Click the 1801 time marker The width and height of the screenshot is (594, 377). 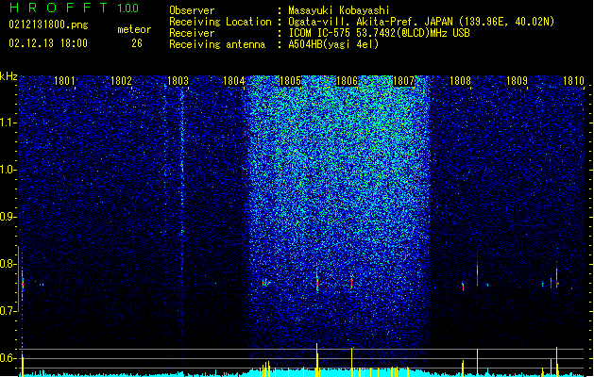[x=64, y=81]
